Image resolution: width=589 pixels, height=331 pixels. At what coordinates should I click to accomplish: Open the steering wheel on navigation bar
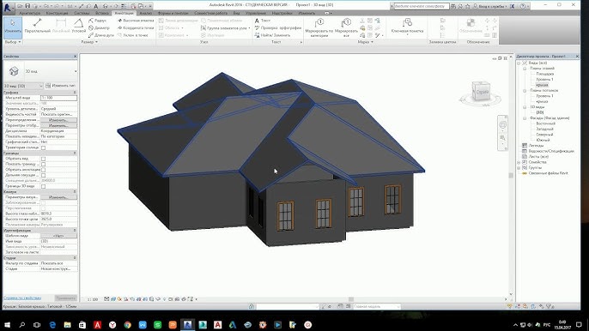click(x=502, y=124)
